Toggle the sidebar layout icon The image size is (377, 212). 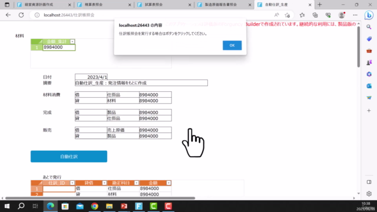click(369, 182)
